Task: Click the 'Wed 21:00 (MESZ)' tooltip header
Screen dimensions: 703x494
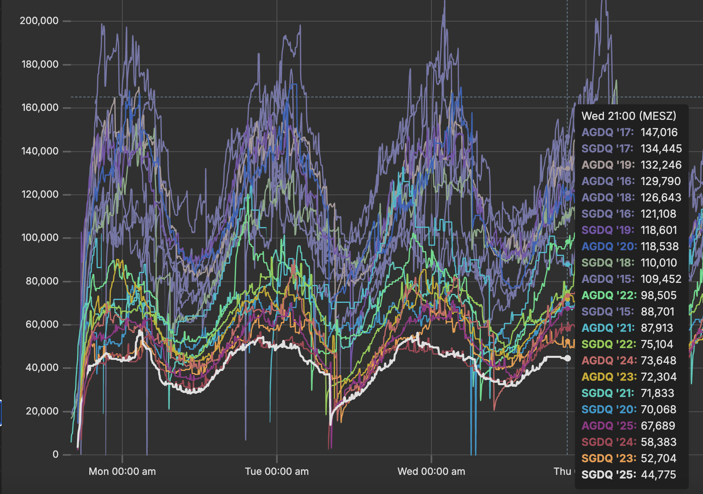Action: click(x=629, y=116)
